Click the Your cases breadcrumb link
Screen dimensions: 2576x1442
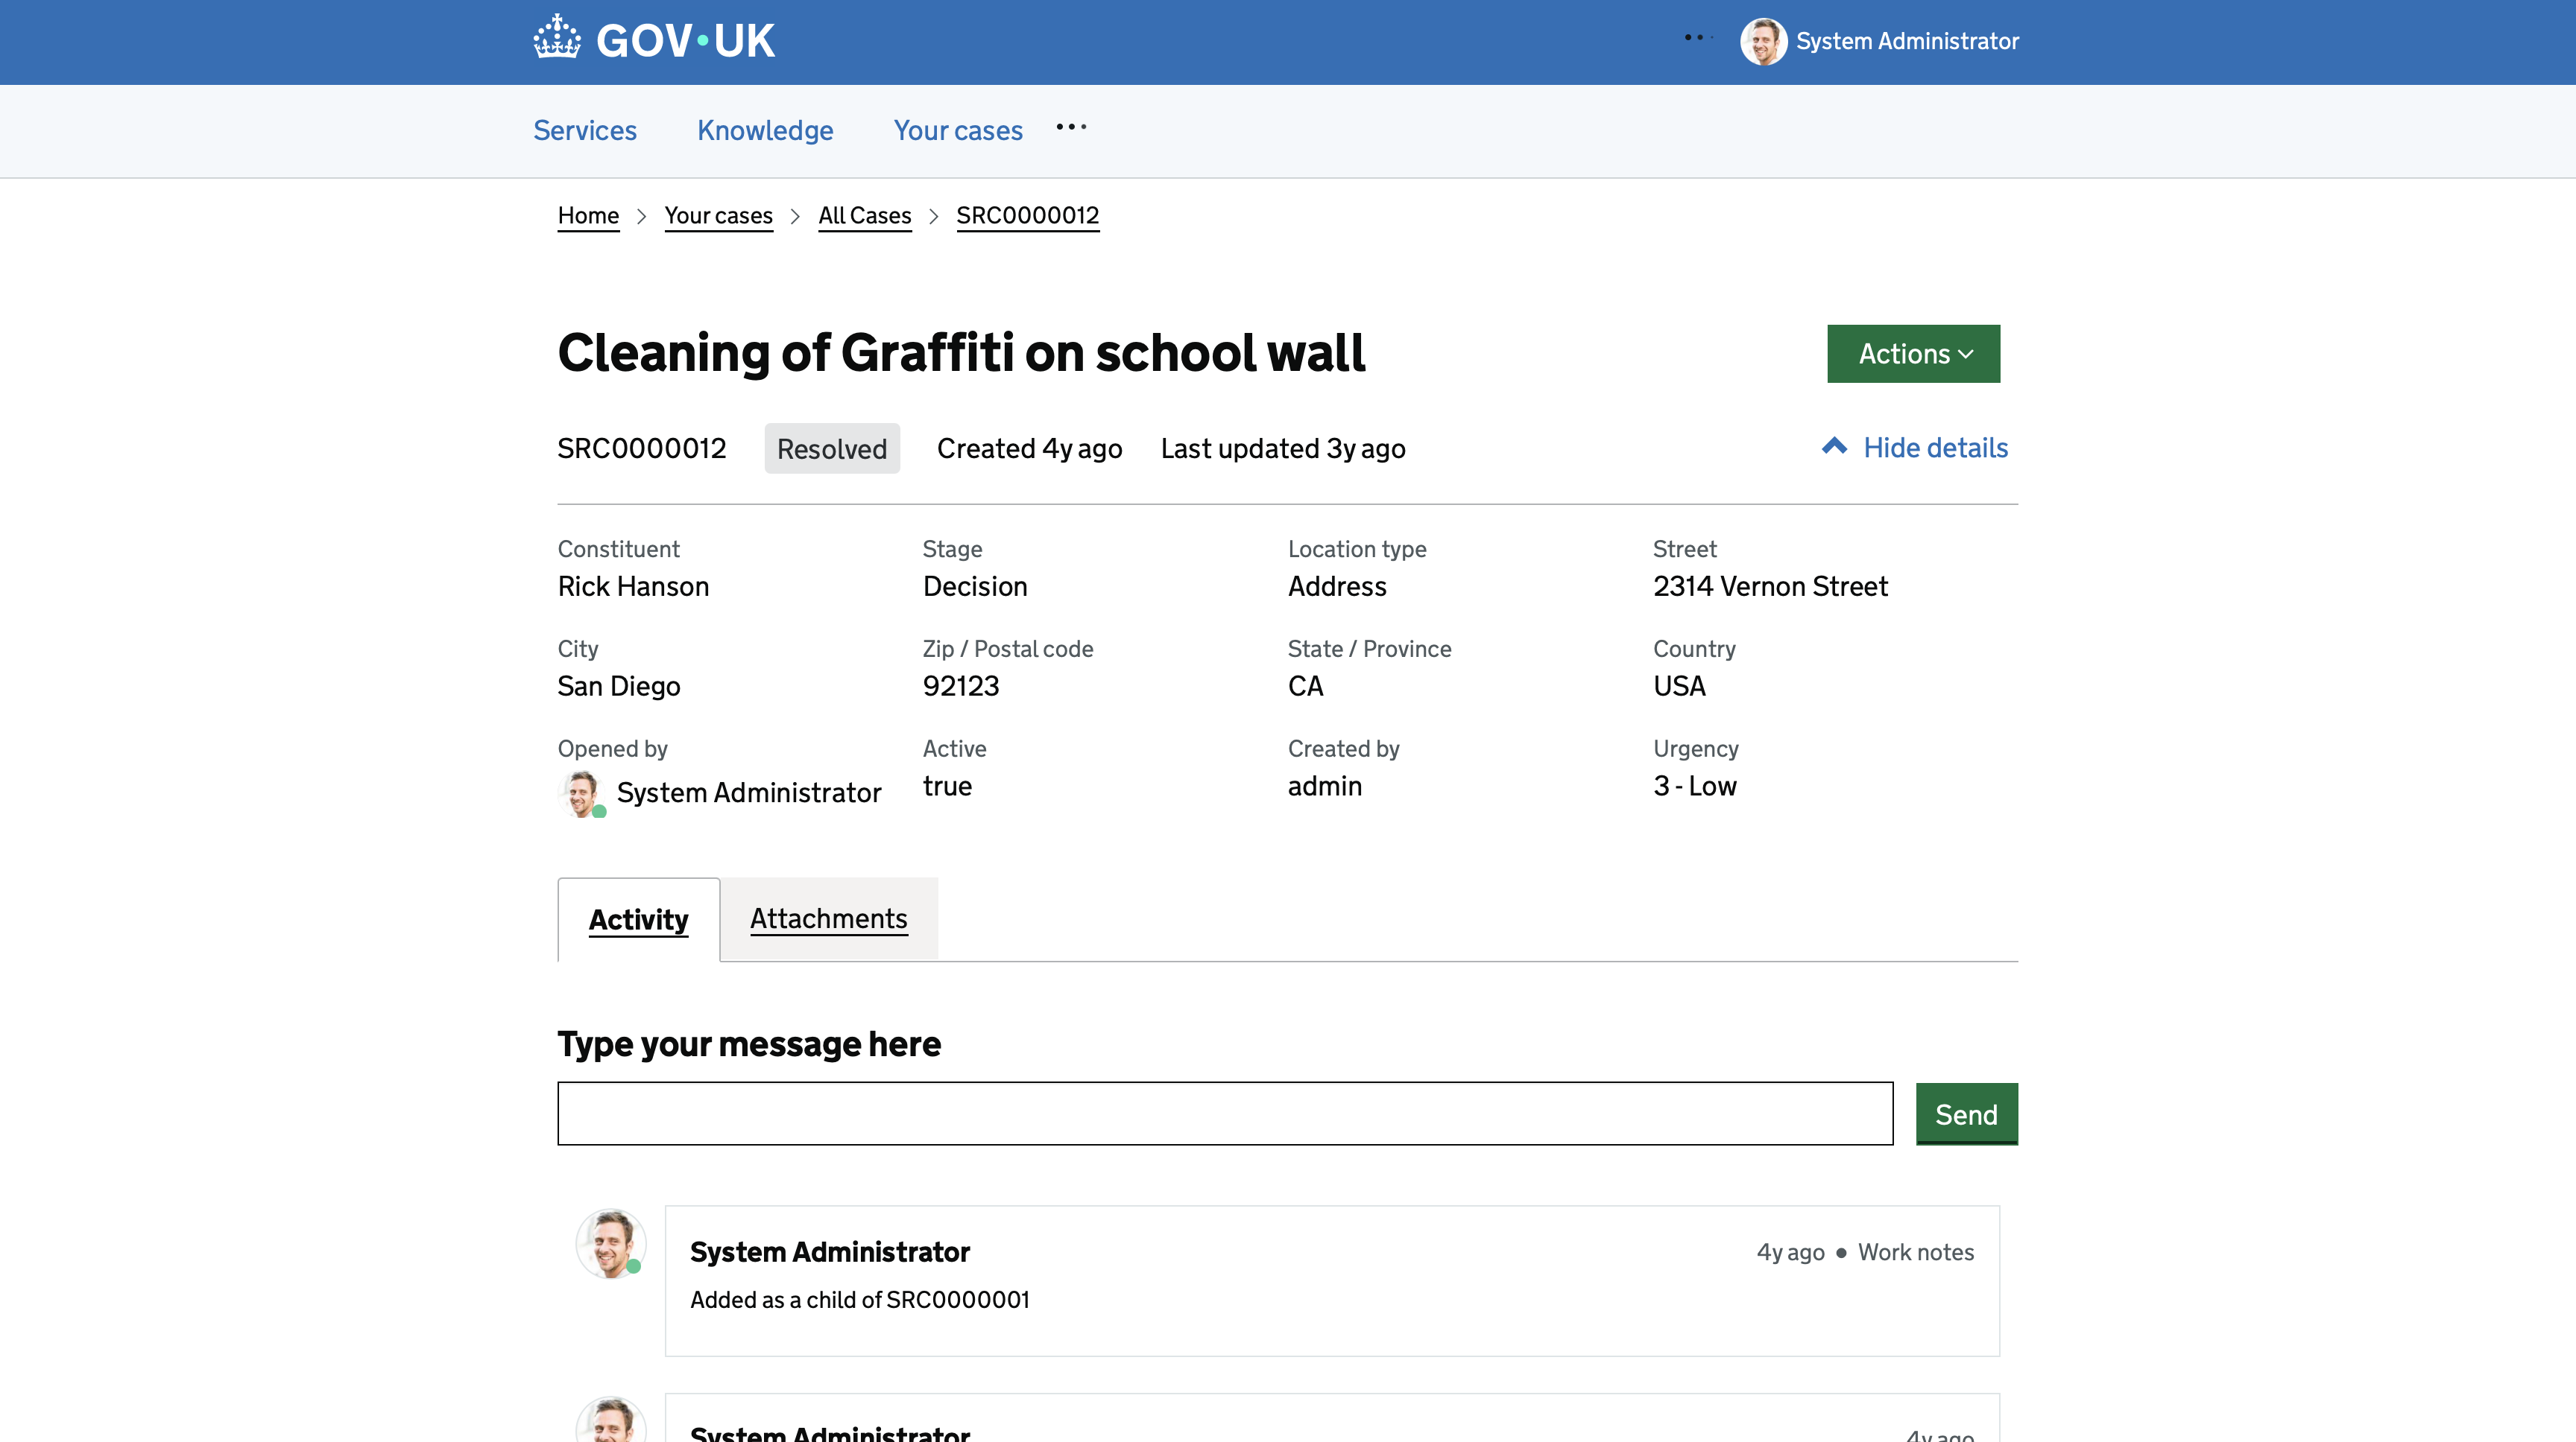(718, 216)
